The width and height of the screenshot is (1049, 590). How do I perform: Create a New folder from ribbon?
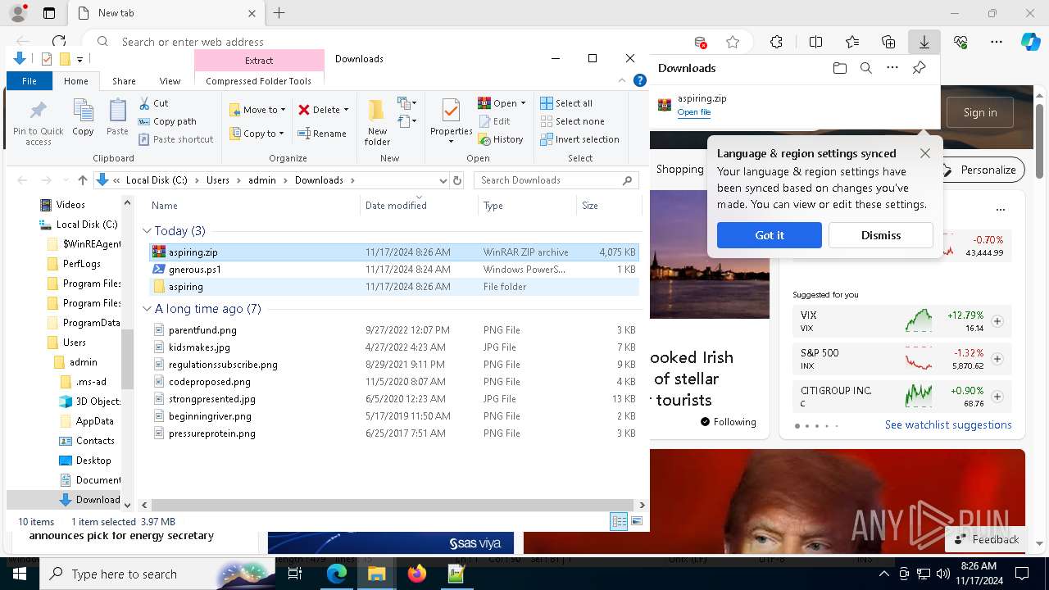(377, 123)
